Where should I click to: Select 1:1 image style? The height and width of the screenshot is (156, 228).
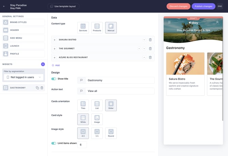[97, 133]
